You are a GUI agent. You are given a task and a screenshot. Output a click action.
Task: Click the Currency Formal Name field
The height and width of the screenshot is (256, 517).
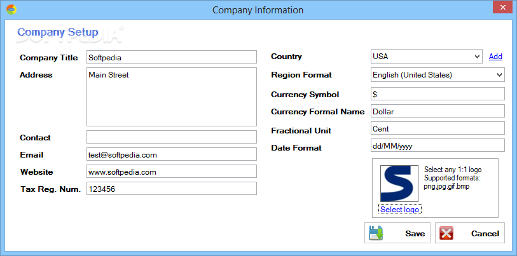click(438, 111)
